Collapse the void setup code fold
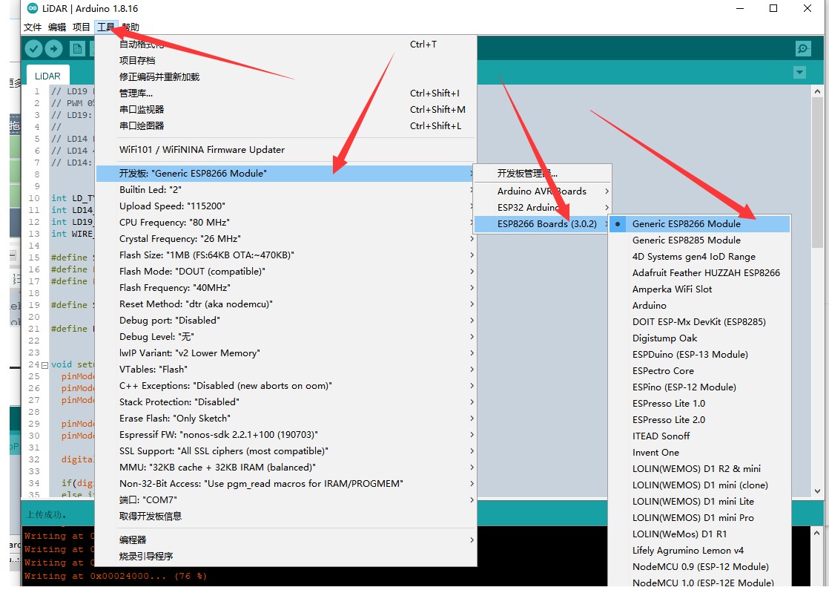The height and width of the screenshot is (590, 829). click(x=45, y=365)
